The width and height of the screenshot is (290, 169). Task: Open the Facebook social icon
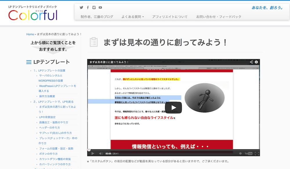[x=88, y=8]
